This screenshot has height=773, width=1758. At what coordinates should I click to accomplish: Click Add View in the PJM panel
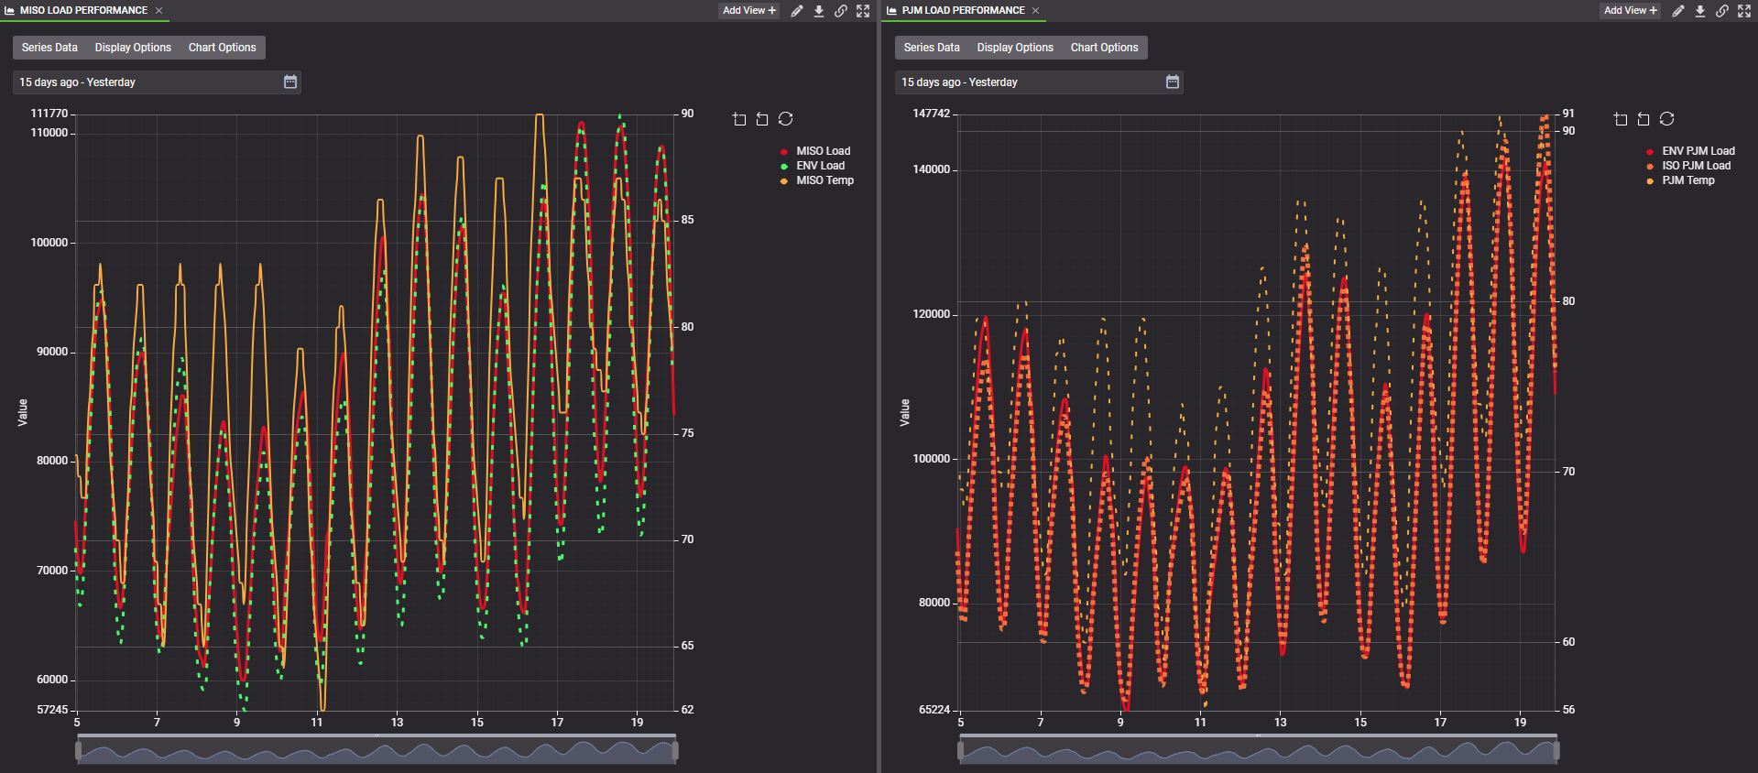1630,11
